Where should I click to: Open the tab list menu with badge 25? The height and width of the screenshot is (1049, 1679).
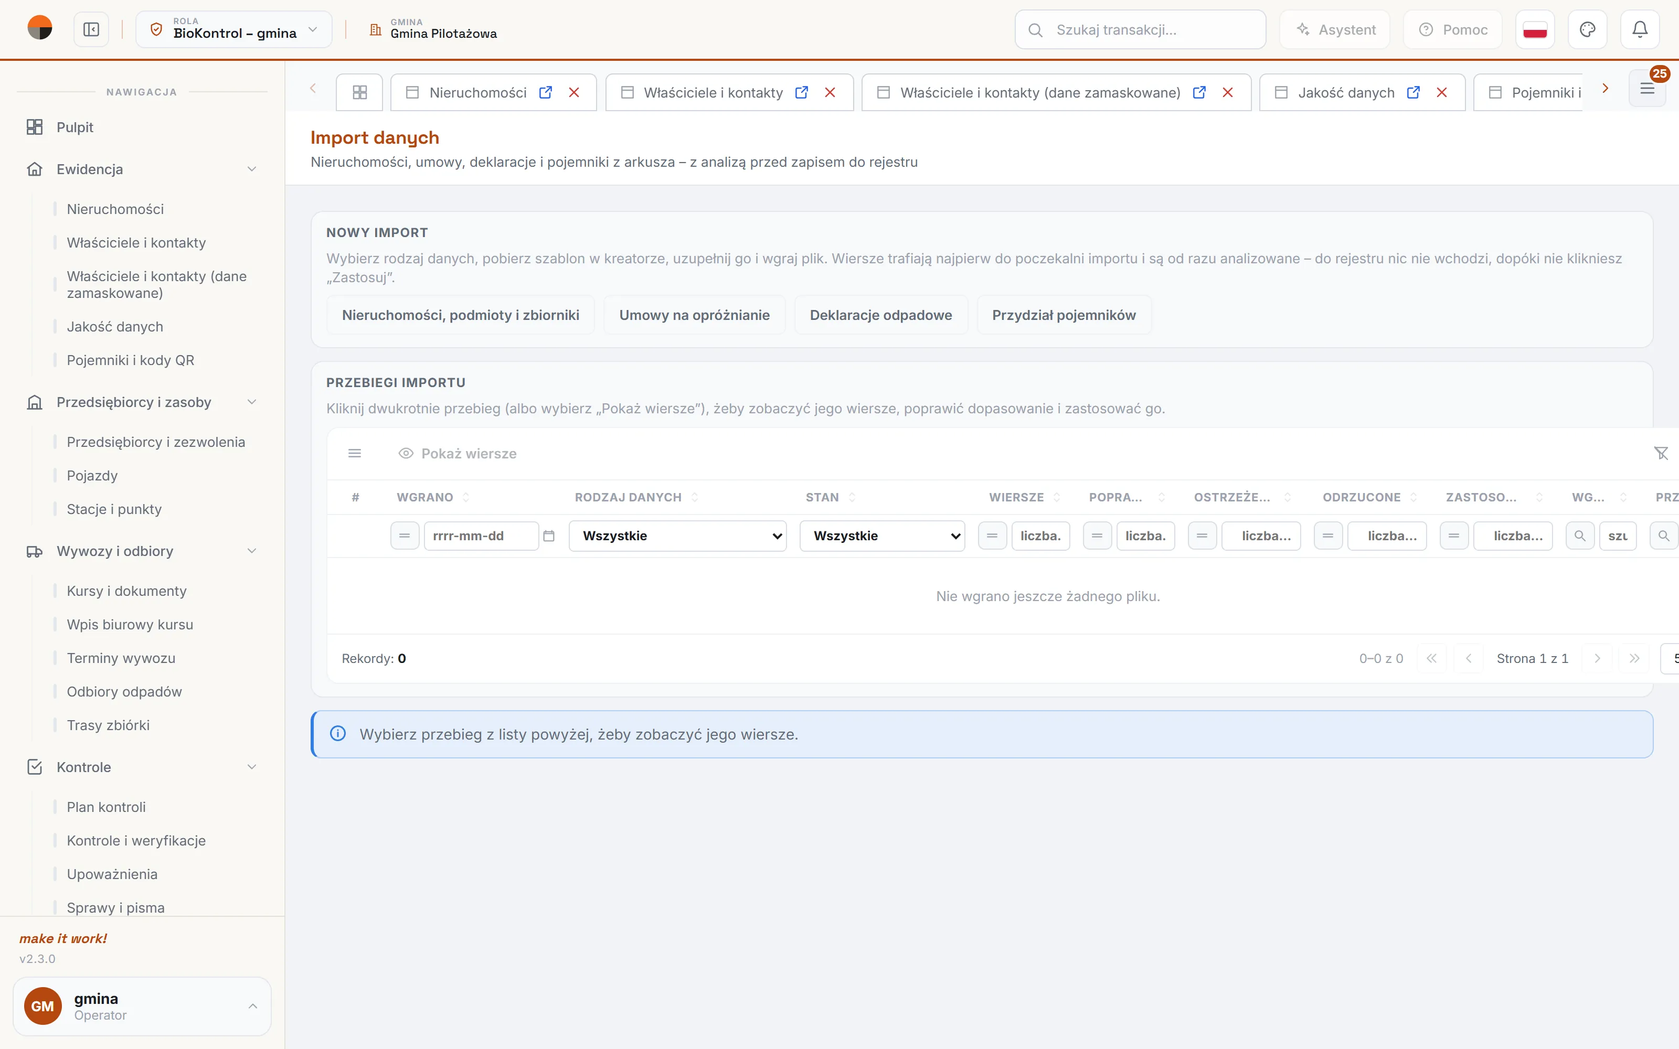click(1647, 89)
